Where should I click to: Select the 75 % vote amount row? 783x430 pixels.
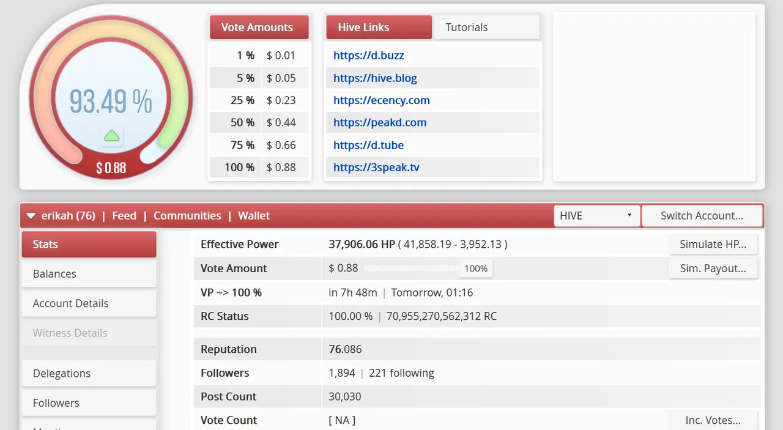coord(259,145)
